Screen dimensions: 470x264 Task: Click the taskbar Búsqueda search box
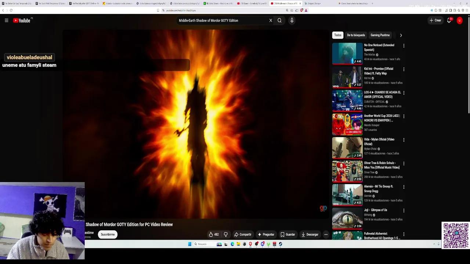point(208,244)
